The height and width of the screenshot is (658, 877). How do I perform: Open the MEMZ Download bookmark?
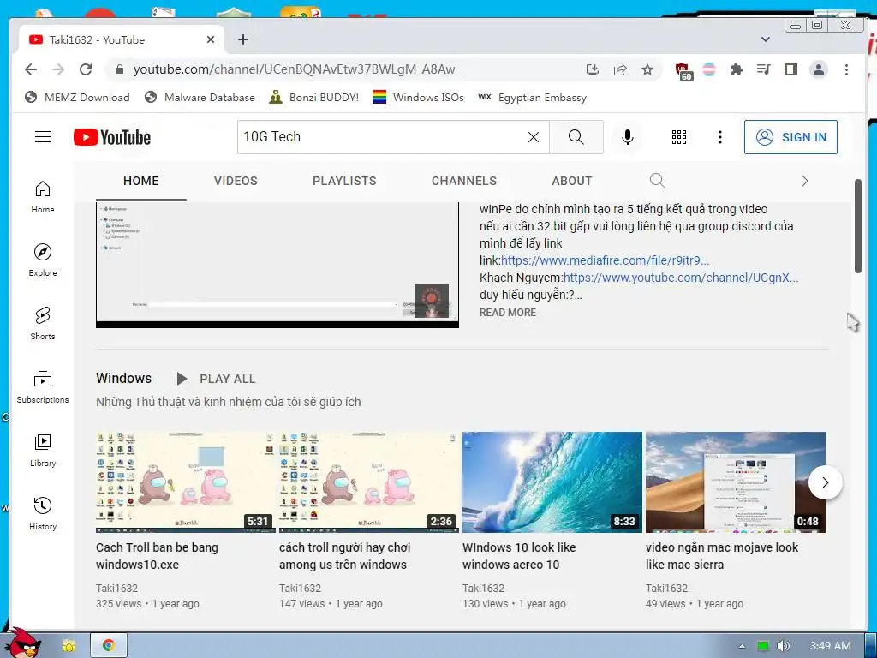(x=77, y=98)
